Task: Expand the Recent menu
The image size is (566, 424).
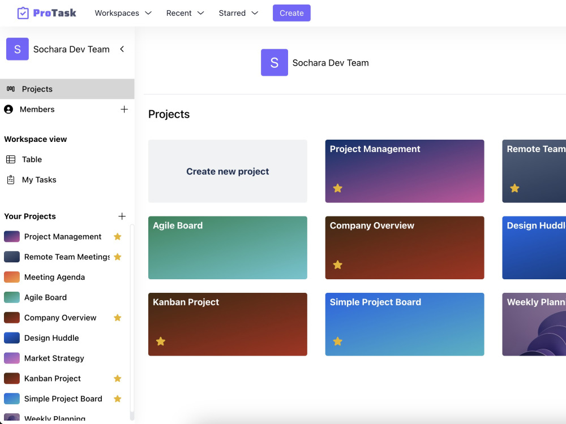Action: (x=185, y=12)
